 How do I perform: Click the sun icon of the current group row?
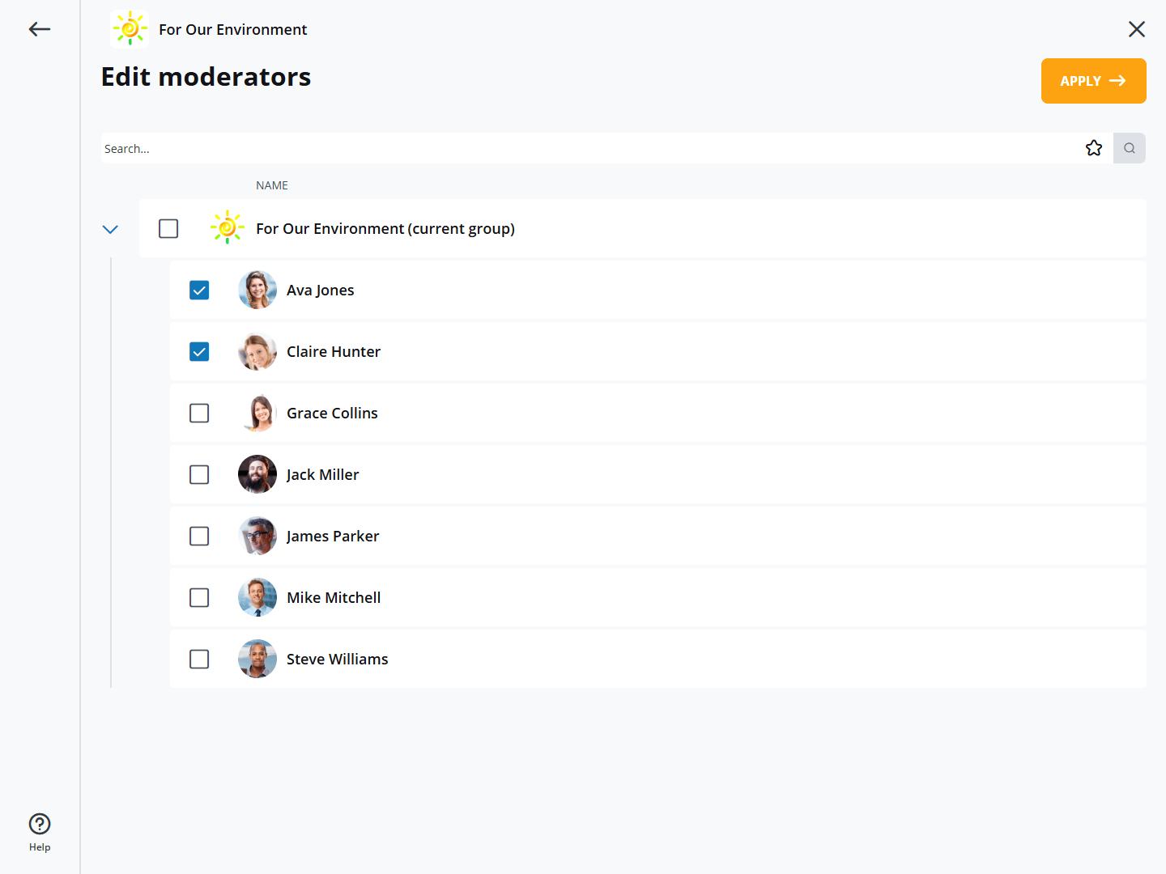coord(228,228)
